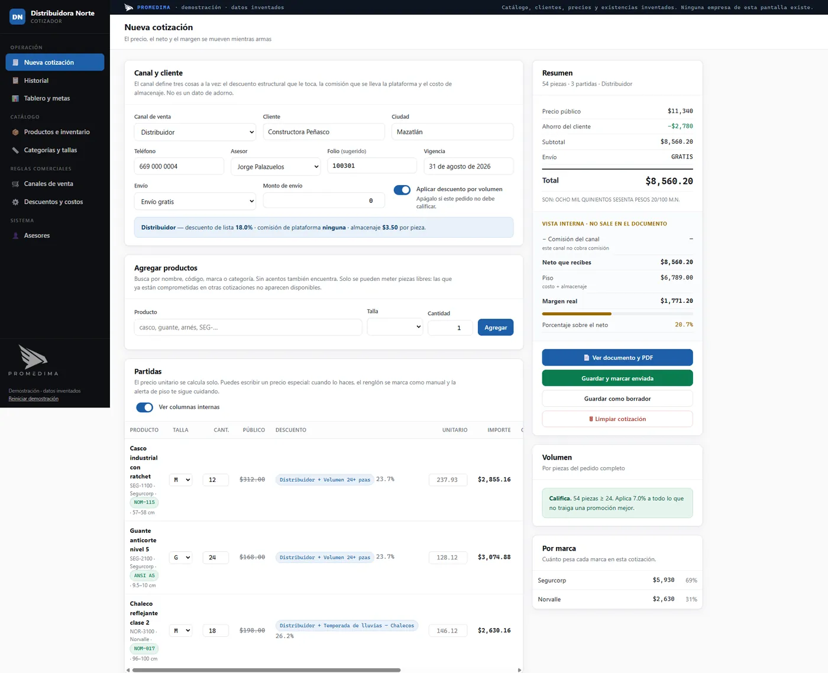Click the Margen real progress bar
This screenshot has width=828, height=673.
[x=617, y=313]
